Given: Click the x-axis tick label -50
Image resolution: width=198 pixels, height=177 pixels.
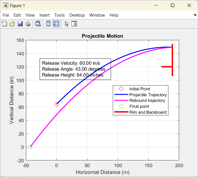Looking at the screenshot, I should 26,165.
